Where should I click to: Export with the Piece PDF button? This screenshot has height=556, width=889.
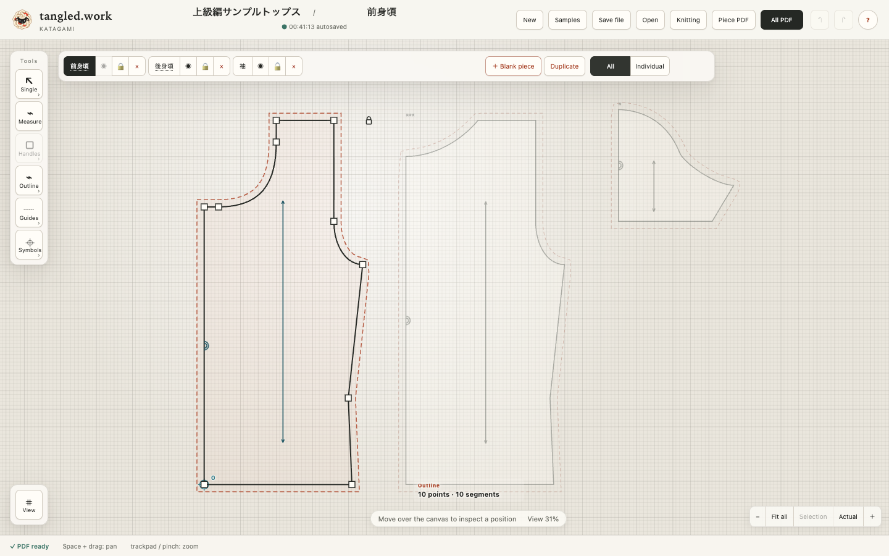(x=733, y=20)
